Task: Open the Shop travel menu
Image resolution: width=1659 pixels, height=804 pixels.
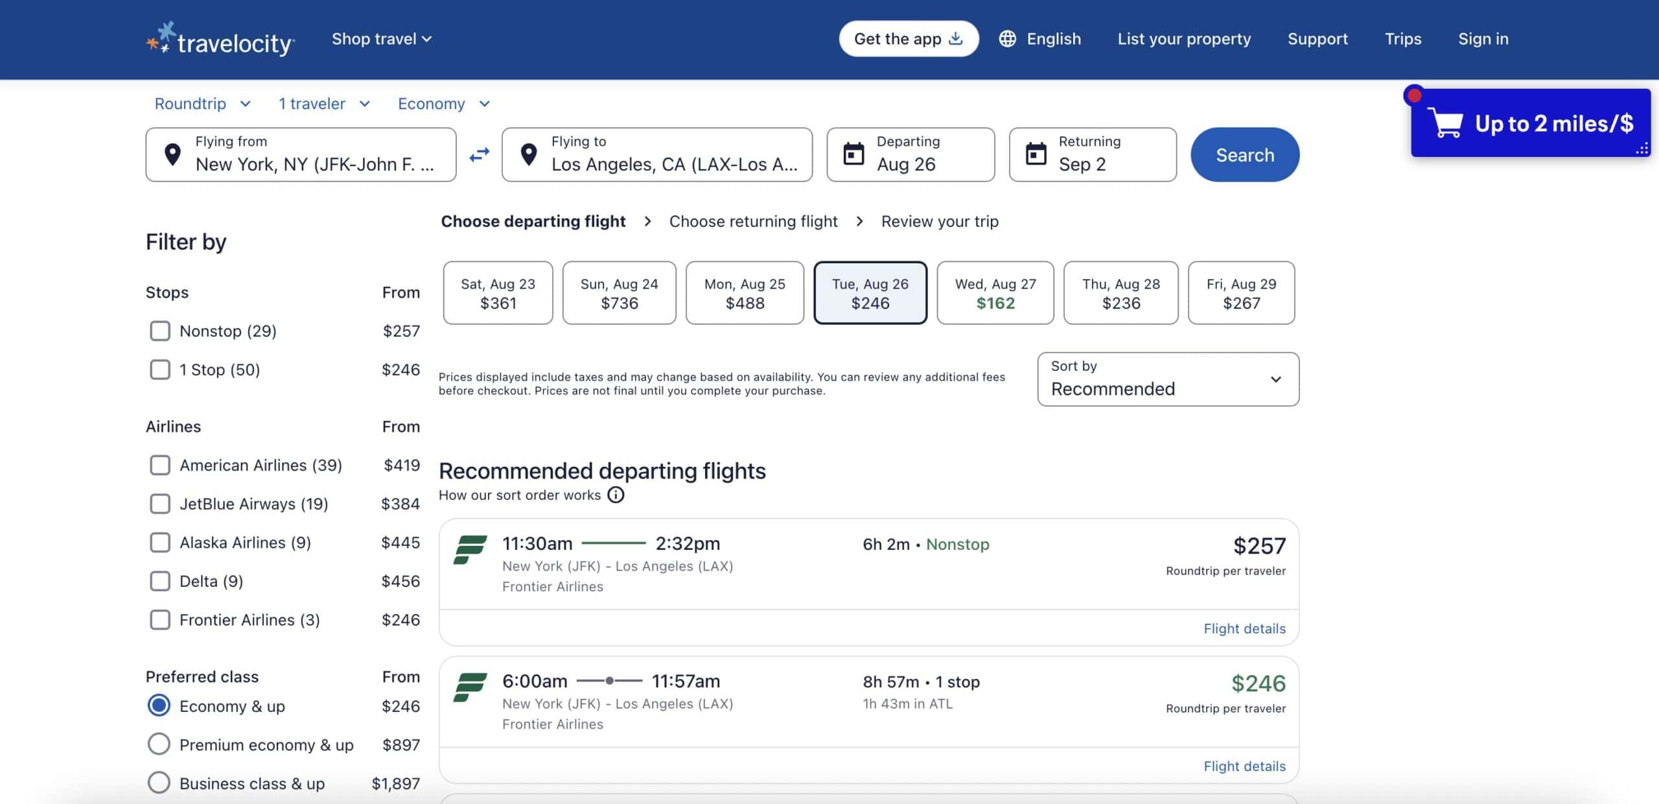Action: coord(381,39)
